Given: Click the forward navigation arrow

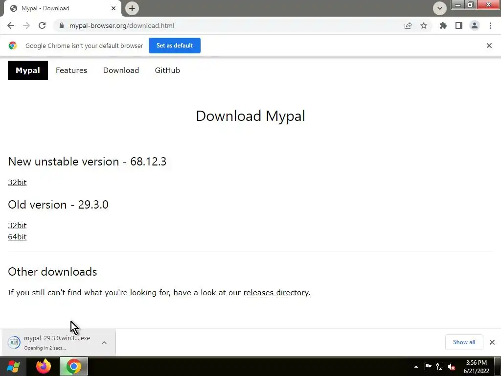Looking at the screenshot, I should point(26,25).
